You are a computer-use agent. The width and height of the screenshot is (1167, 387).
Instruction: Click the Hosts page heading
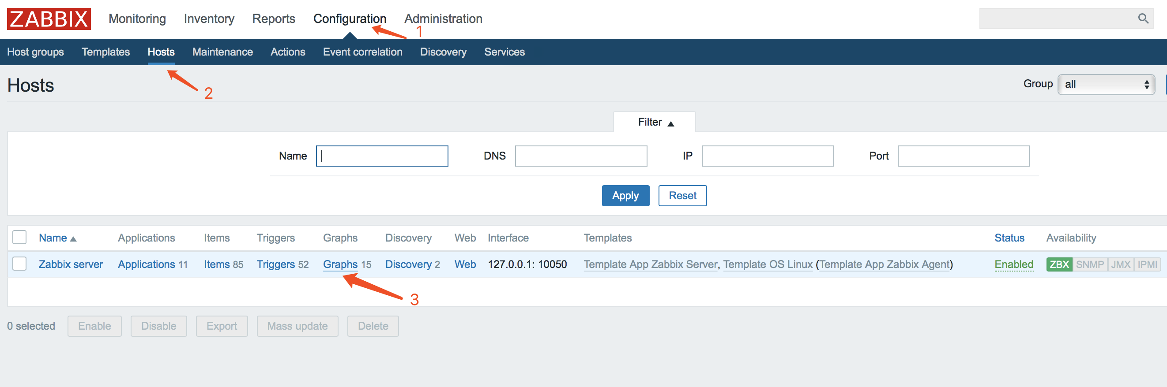coord(31,86)
